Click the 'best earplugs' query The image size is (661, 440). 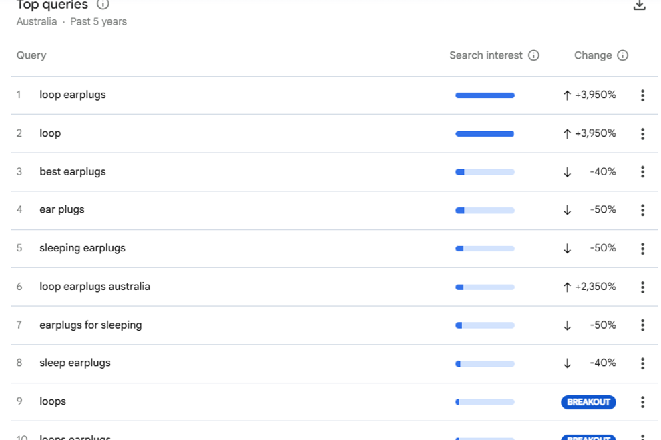(73, 172)
